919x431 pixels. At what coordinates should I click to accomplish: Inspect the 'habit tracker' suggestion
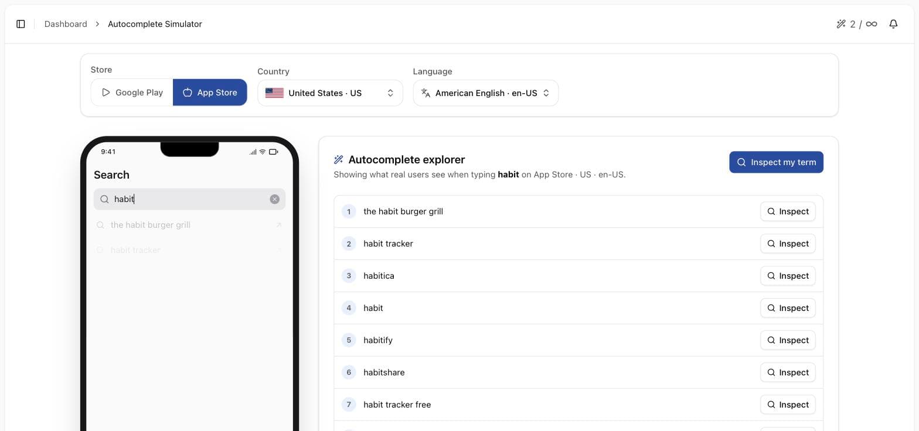(x=788, y=244)
